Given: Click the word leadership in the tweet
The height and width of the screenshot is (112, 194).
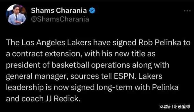Looking at the screenshot, I should [25, 87].
